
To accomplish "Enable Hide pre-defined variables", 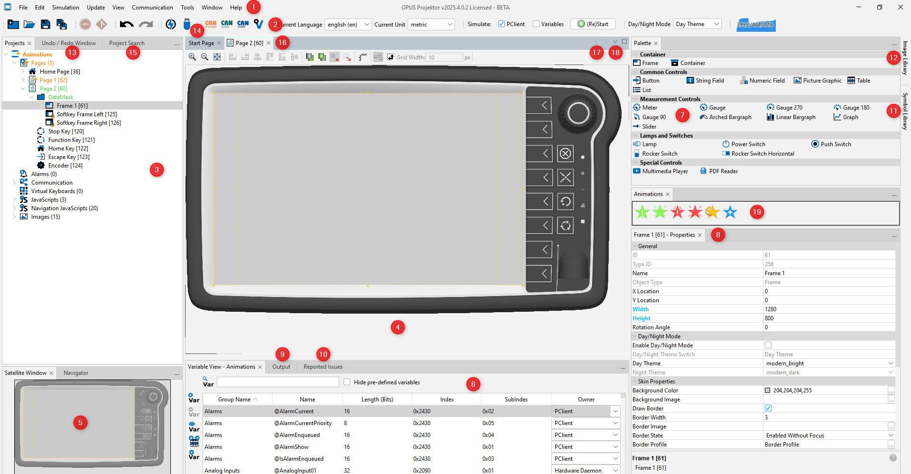I will [347, 382].
